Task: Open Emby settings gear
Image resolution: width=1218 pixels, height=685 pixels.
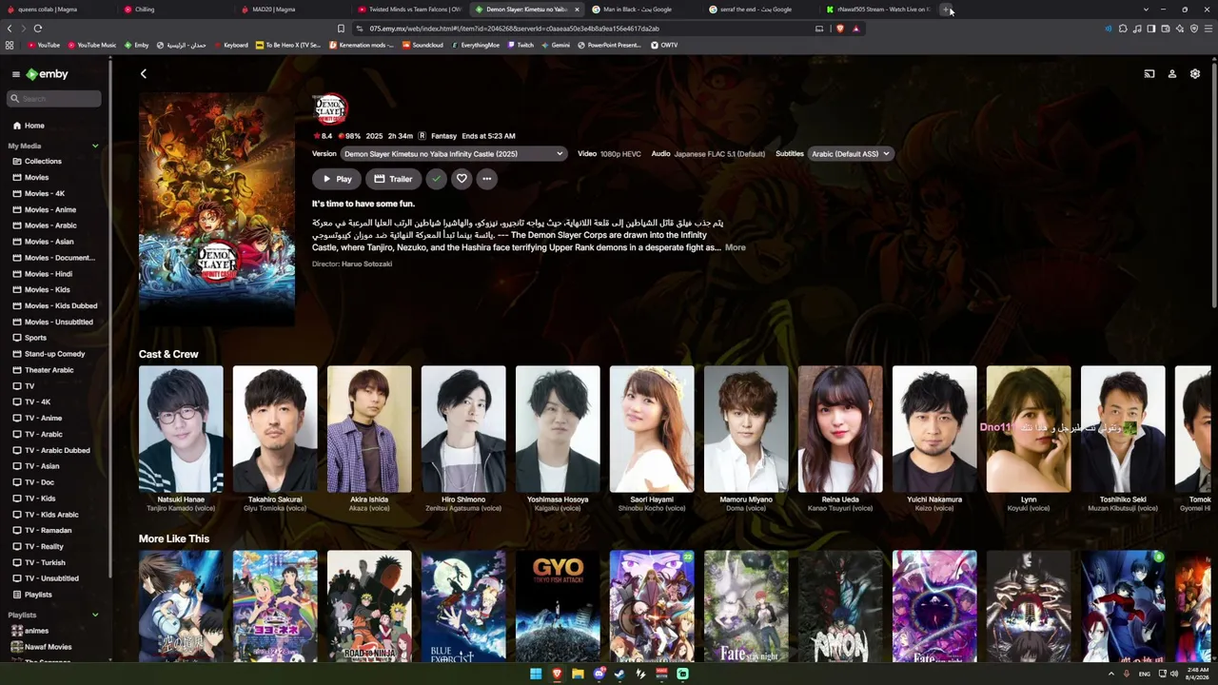Action: tap(1195, 74)
